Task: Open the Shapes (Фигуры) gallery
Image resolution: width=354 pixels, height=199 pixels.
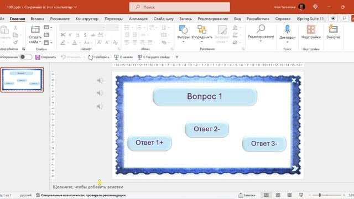Action: (x=183, y=33)
